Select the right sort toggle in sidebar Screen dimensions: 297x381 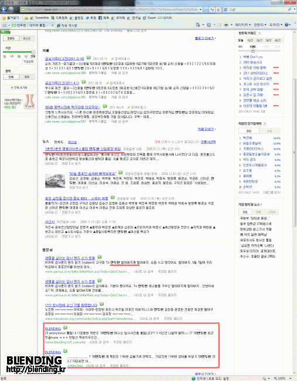tap(27, 38)
